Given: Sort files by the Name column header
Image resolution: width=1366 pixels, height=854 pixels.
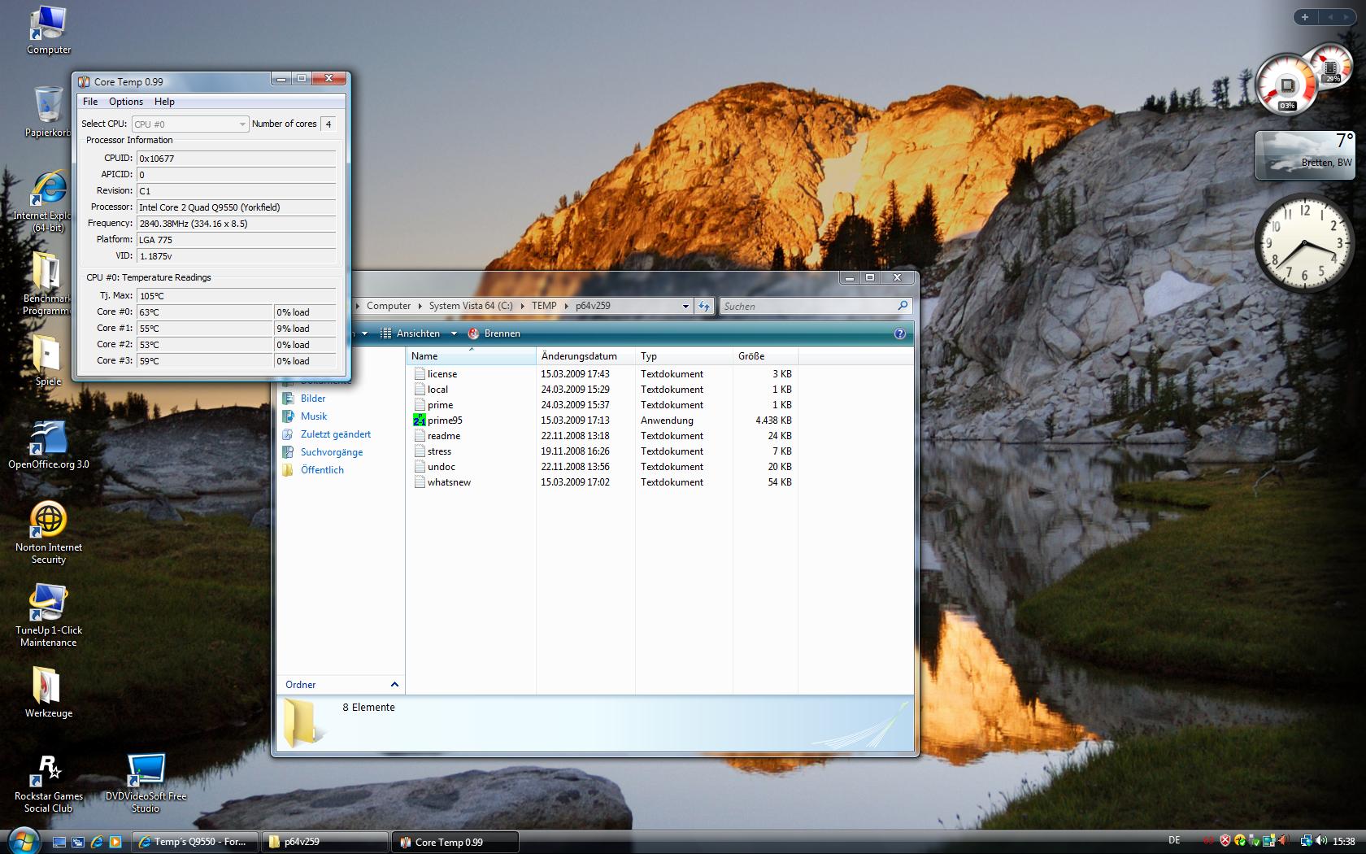Looking at the screenshot, I should coord(471,356).
